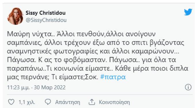Click the opening words Μαύρη νύχτα
This screenshot has height=108, width=195.
click(29, 34)
